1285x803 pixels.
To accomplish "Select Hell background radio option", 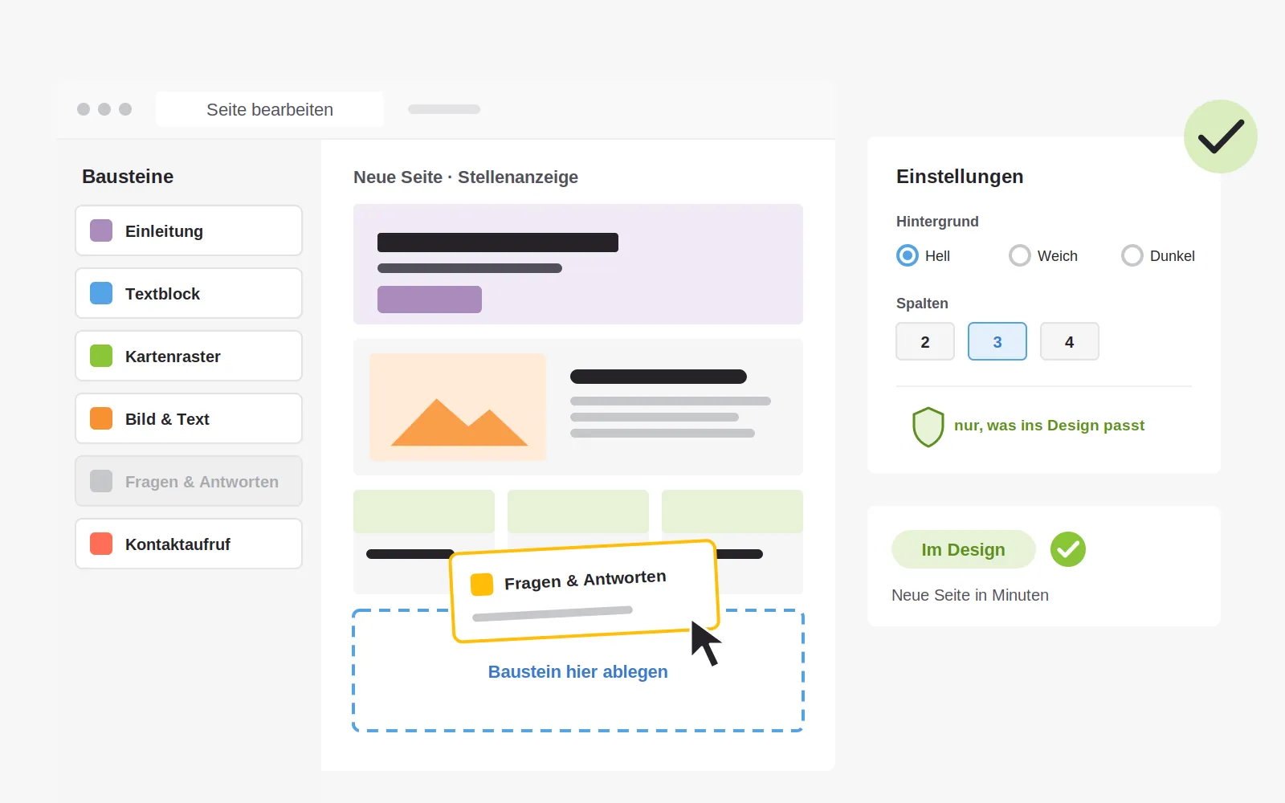I will click(x=908, y=255).
